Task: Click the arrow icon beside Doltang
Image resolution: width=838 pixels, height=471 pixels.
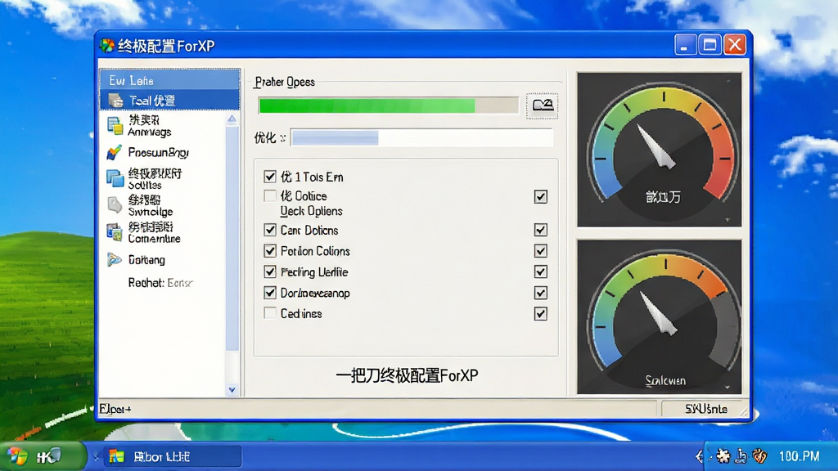Action: tap(114, 259)
